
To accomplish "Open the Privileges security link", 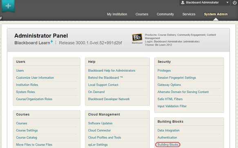I will (164, 71).
